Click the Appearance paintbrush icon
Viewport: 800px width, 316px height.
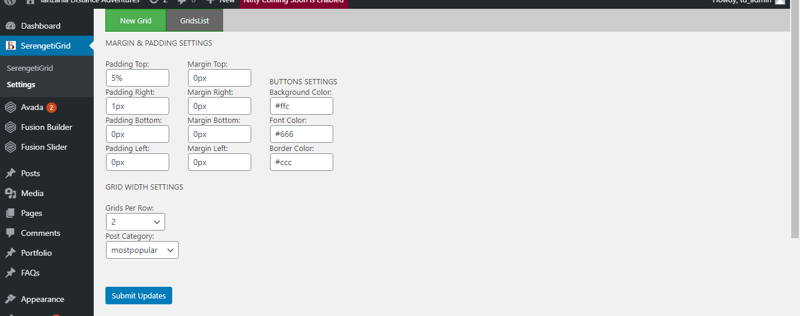10,299
